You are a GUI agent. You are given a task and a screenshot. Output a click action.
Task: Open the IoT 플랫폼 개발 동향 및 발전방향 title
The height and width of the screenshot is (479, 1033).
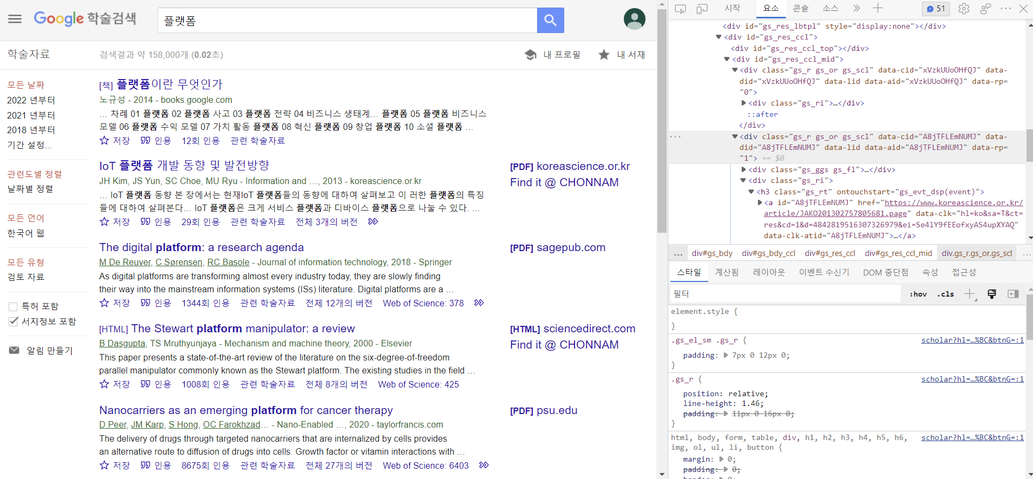coord(184,166)
